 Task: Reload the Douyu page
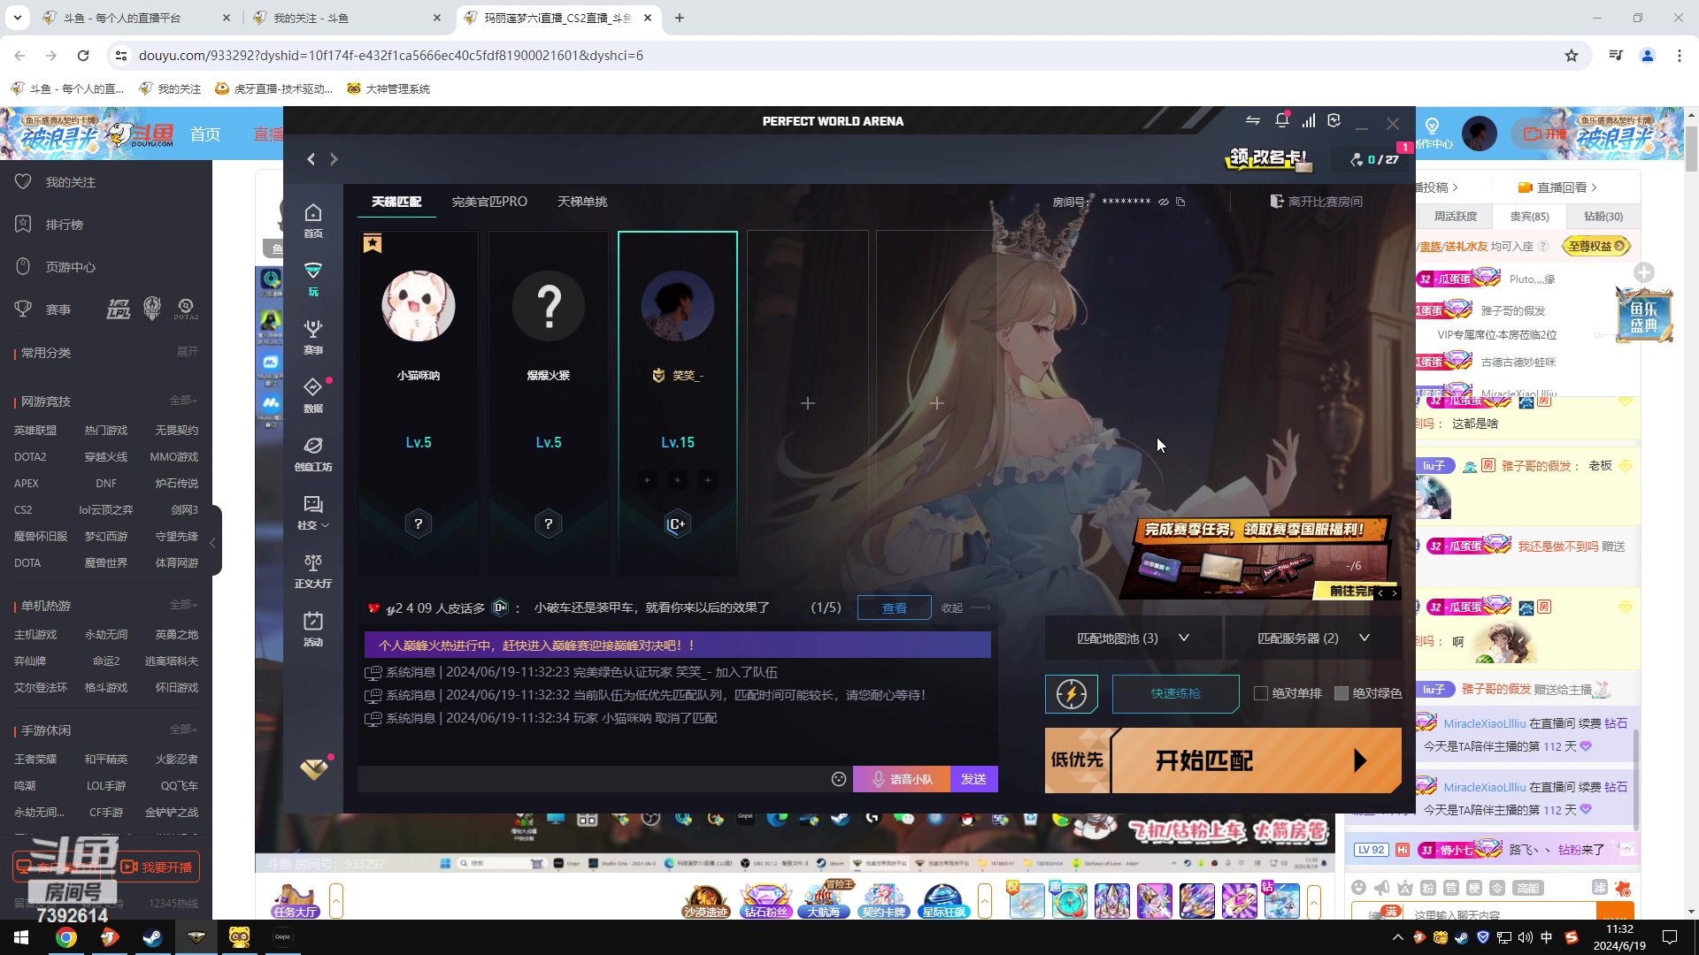coord(83,56)
